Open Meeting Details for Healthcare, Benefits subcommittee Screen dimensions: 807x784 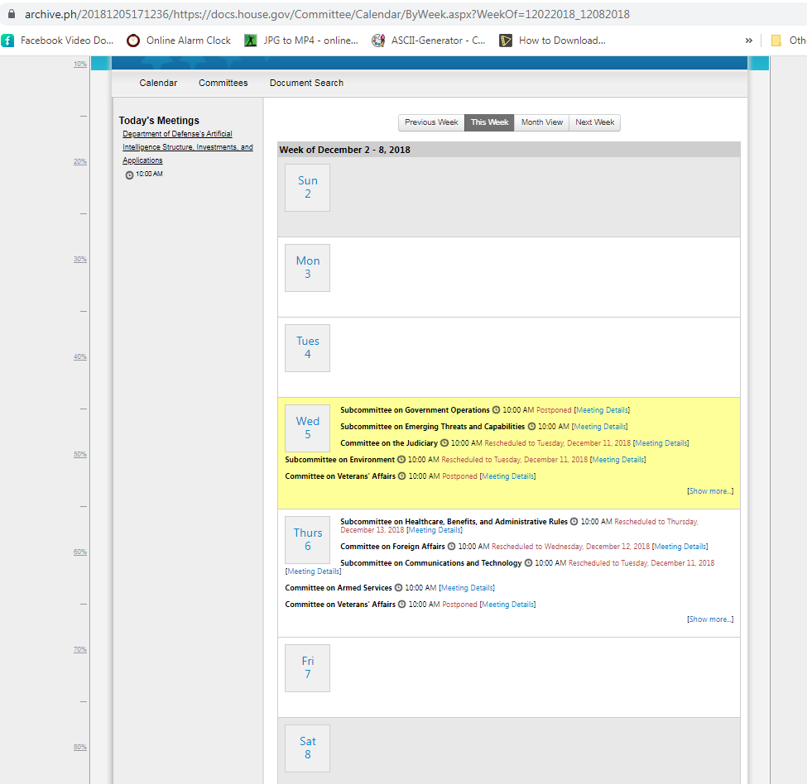tap(435, 530)
